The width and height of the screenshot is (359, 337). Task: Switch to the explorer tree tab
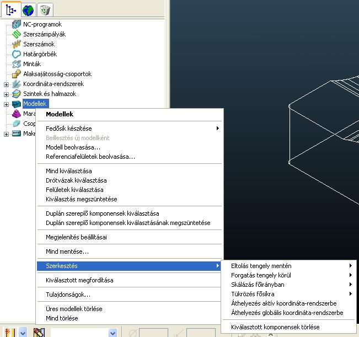click(11, 10)
